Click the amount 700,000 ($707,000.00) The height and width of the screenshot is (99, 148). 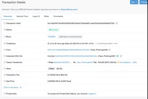coord(107,62)
